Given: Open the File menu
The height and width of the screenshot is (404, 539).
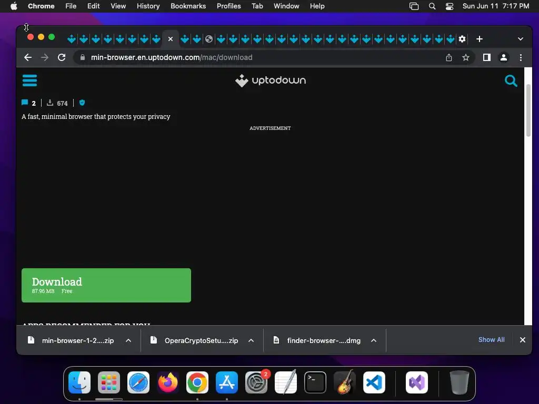Looking at the screenshot, I should (x=71, y=6).
